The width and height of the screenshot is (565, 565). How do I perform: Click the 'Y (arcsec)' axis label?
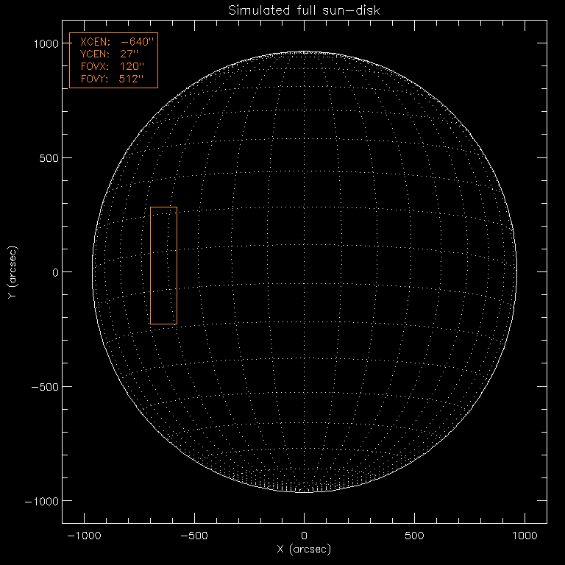click(12, 272)
